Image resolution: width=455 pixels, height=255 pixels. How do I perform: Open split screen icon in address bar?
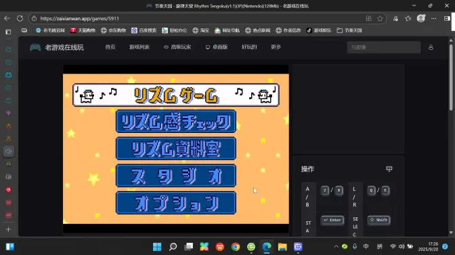point(368,18)
